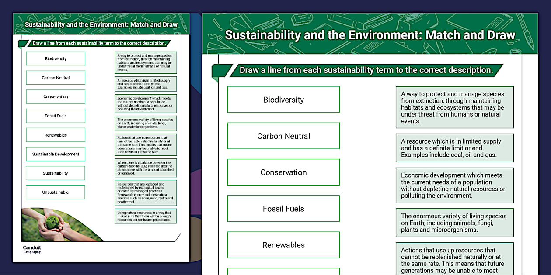551x275 pixels.
Task: Select the Renewables term box
Action: click(283, 245)
